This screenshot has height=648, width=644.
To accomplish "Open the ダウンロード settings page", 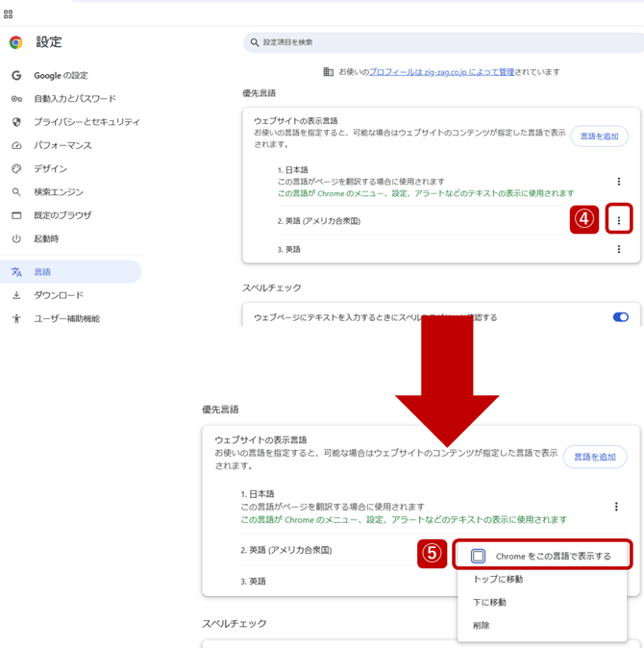I will point(59,295).
